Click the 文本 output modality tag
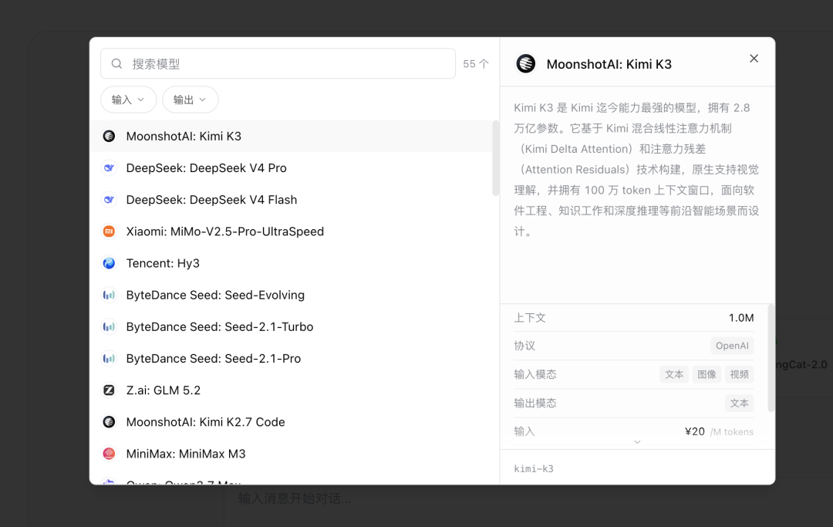The height and width of the screenshot is (527, 833). tap(739, 404)
